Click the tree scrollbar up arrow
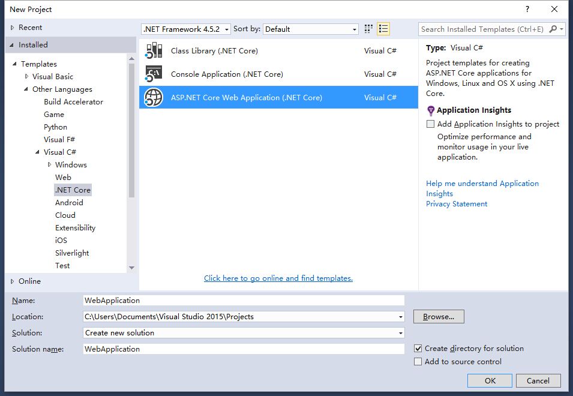 click(131, 58)
